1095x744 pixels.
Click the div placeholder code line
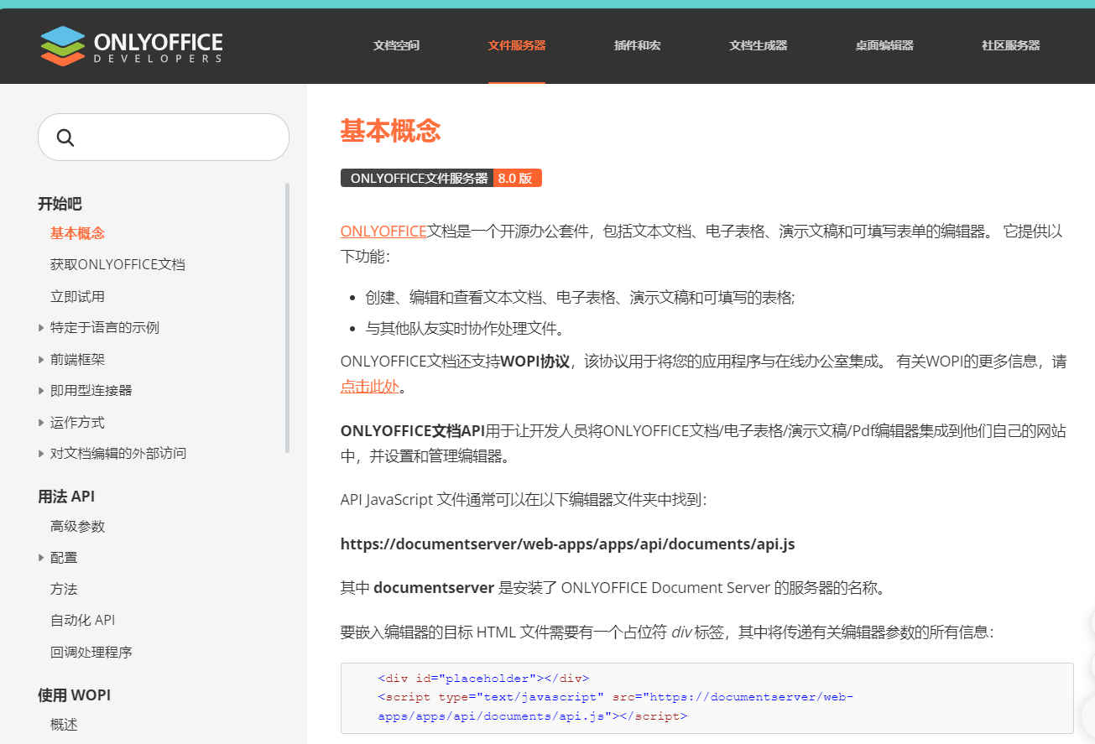tap(483, 678)
